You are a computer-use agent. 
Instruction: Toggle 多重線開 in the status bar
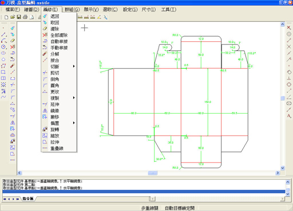[x=150, y=208]
